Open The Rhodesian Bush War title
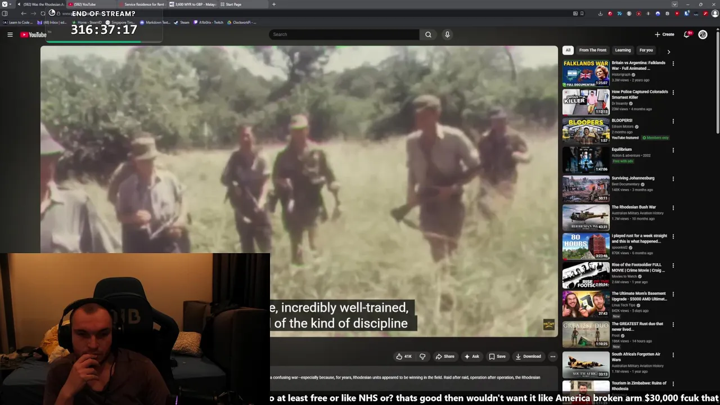Viewport: 720px width, 405px height. pyautogui.click(x=633, y=207)
